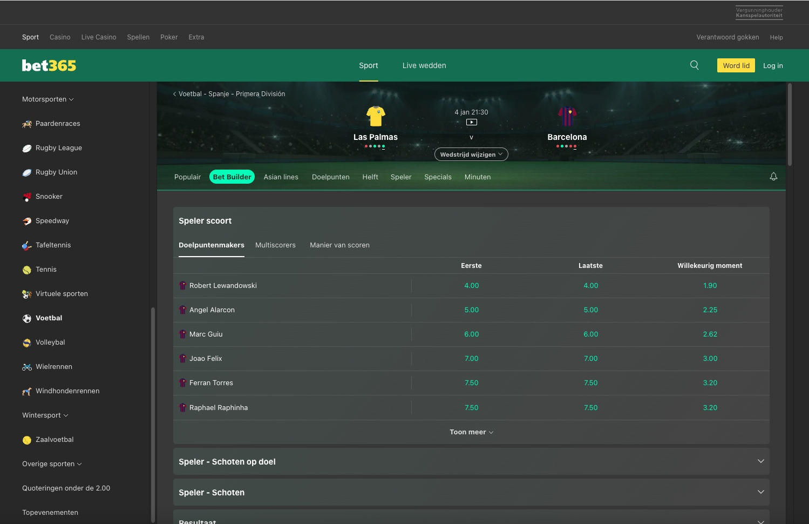This screenshot has height=524, width=809.
Task: Switch to the Multiscorers tab
Action: click(x=275, y=245)
